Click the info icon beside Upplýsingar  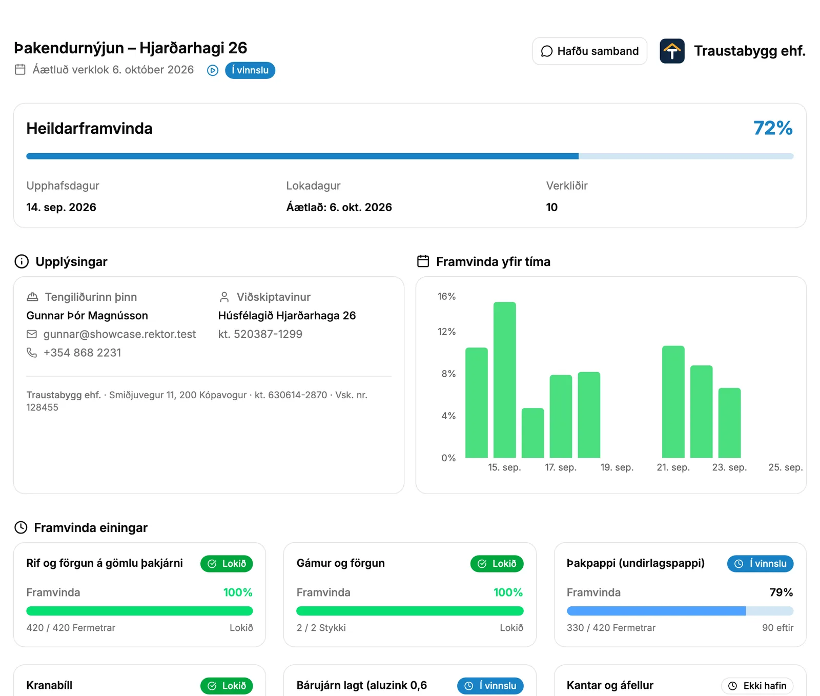[22, 261]
